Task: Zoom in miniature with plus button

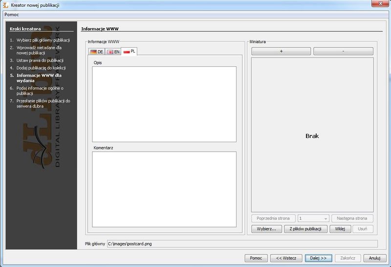Action: pyautogui.click(x=281, y=51)
